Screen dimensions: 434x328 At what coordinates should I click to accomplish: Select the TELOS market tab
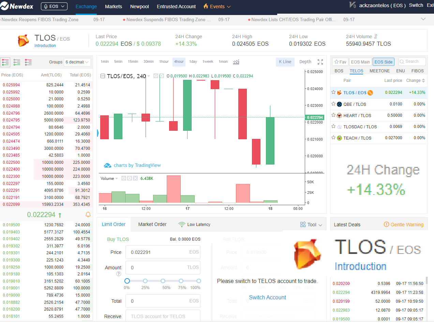point(357,71)
